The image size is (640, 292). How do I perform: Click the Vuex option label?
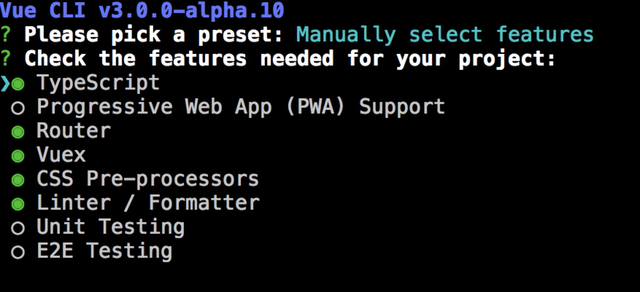tap(61, 155)
